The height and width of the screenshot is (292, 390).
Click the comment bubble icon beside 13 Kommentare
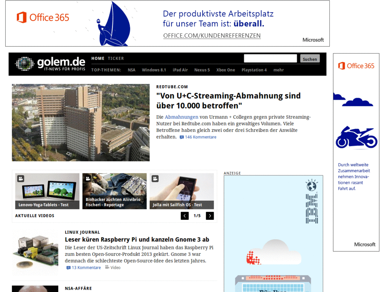[69, 268]
